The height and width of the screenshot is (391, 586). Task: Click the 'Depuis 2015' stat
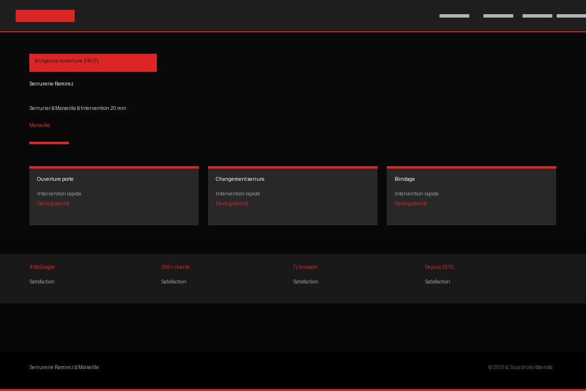[x=439, y=267]
